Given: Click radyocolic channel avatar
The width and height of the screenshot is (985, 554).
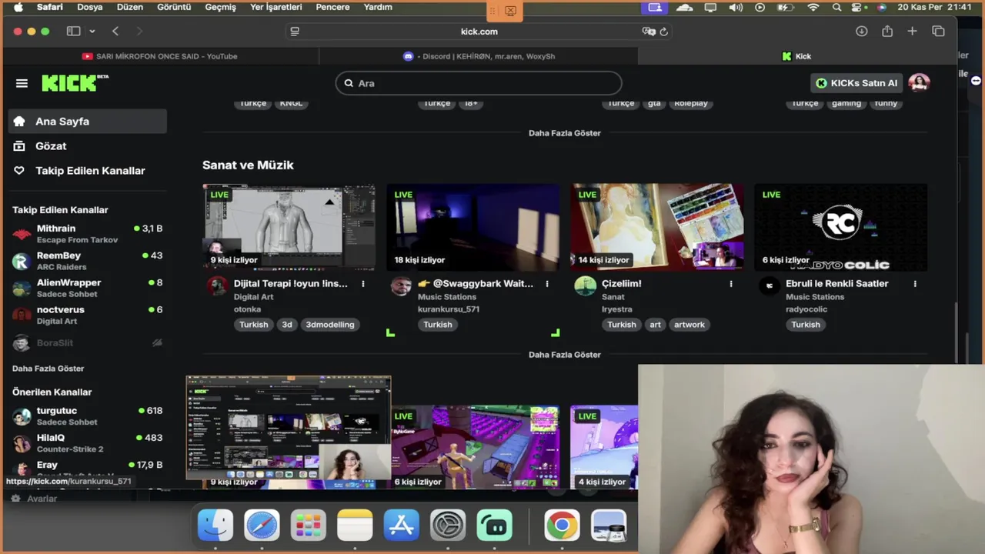Looking at the screenshot, I should tap(769, 286).
